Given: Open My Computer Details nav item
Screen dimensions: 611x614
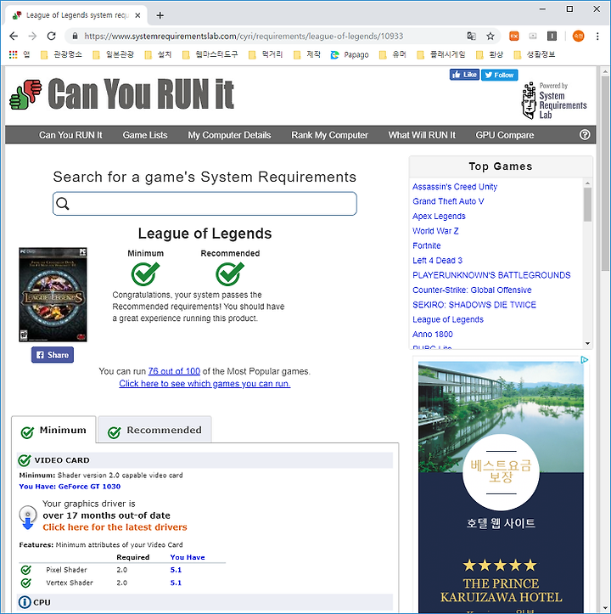Looking at the screenshot, I should coord(229,135).
